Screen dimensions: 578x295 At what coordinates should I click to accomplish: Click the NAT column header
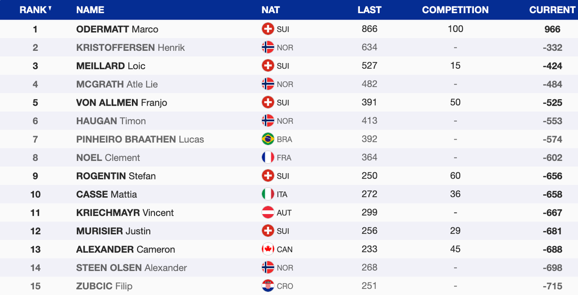tap(271, 10)
